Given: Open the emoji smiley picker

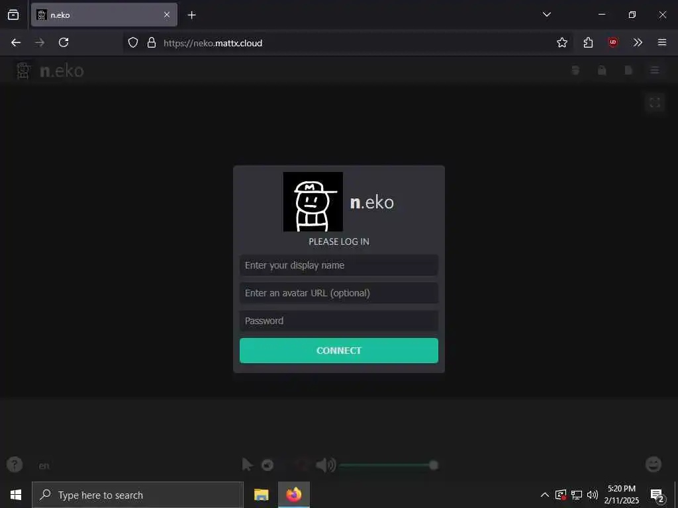Looking at the screenshot, I should pos(654,465).
